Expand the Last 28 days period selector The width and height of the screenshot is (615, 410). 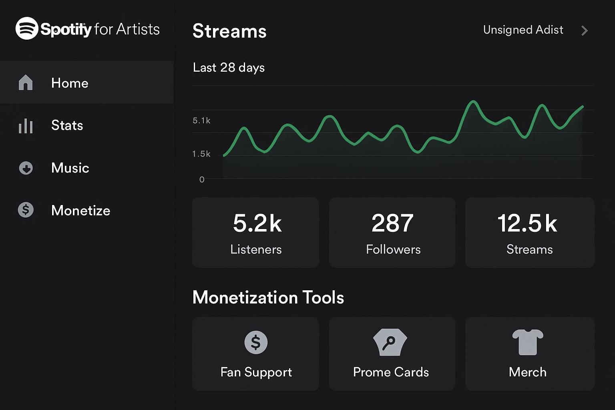click(229, 68)
